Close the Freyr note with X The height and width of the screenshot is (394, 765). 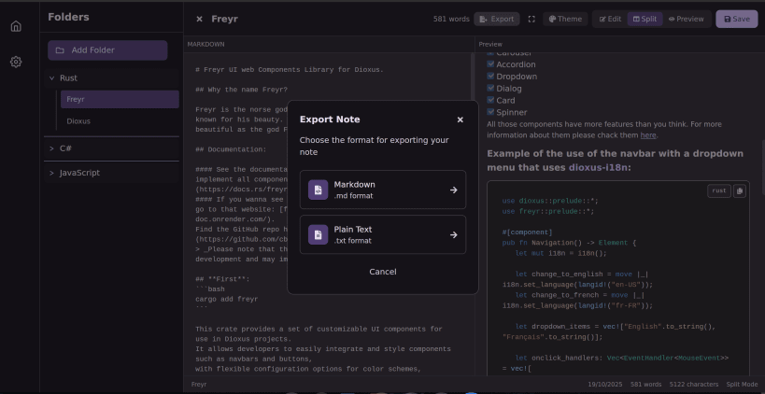point(199,19)
